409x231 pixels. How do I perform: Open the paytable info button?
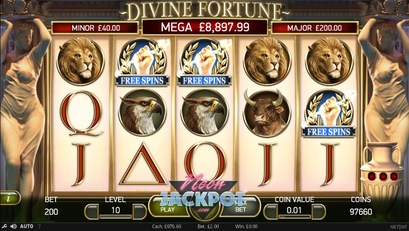click(x=9, y=198)
